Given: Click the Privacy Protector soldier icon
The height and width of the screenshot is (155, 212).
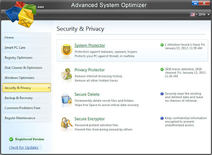Looking at the screenshot, I should coord(66,74).
